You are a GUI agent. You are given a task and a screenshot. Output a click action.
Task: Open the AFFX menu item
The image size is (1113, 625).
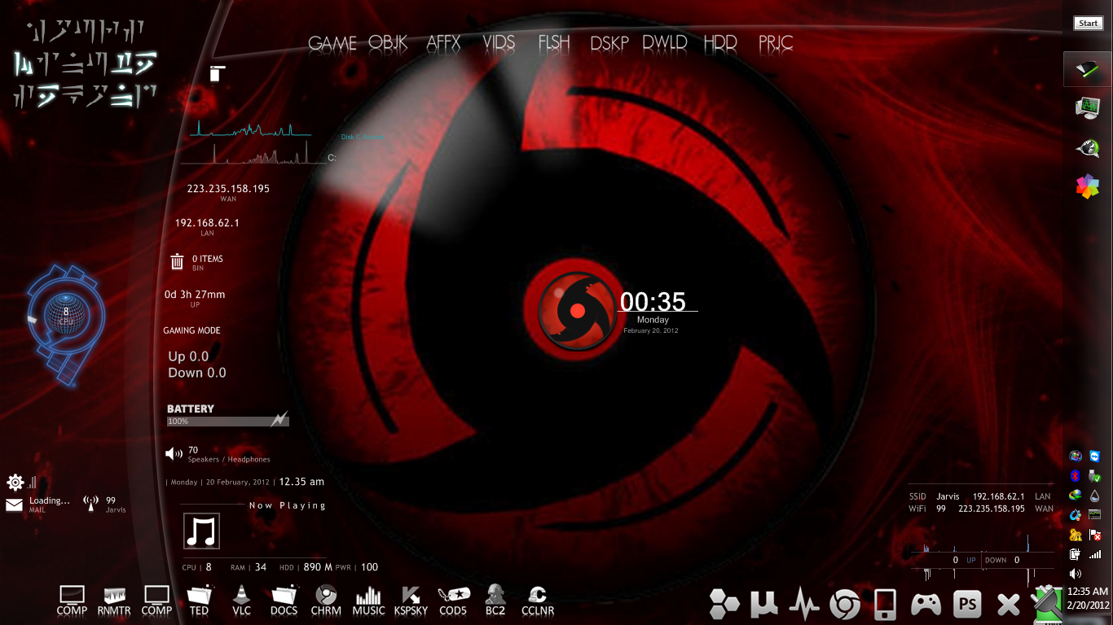tap(444, 43)
